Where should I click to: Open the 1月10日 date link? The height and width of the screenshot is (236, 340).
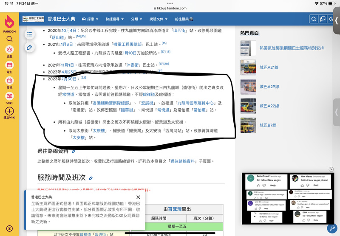pyautogui.click(x=130, y=53)
